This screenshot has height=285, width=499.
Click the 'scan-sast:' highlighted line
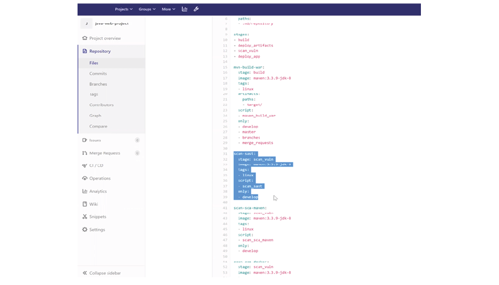[x=244, y=154]
